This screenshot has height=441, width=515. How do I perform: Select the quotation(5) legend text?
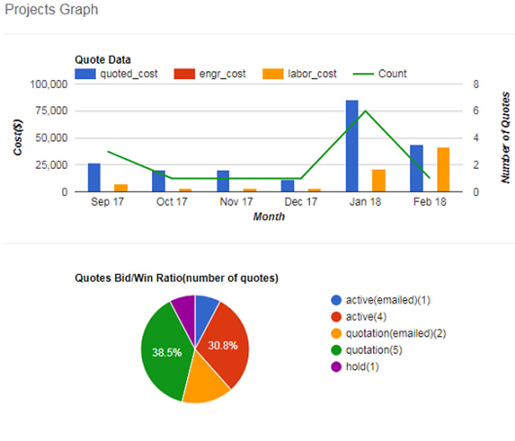click(x=374, y=350)
